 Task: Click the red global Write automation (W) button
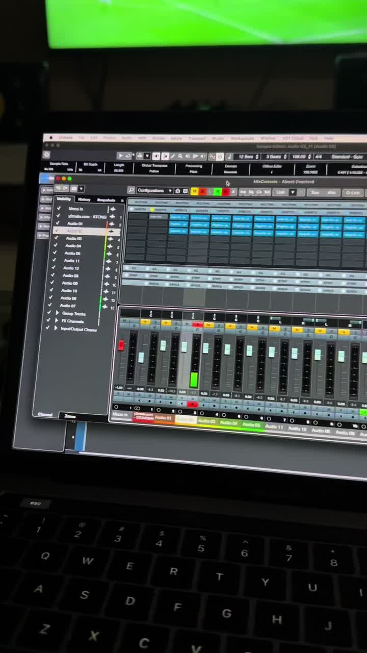point(225,192)
